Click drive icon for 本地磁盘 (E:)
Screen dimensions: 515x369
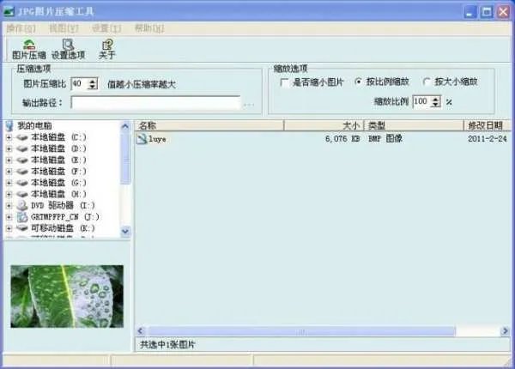pyautogui.click(x=22, y=160)
